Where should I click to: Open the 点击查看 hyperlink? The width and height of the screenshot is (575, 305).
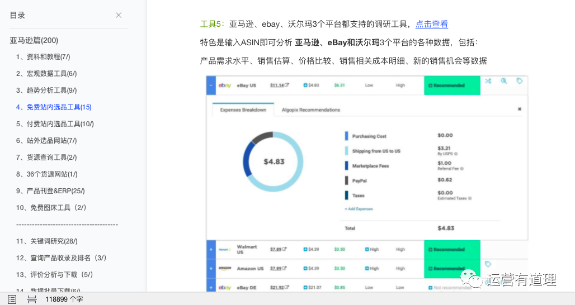[431, 24]
